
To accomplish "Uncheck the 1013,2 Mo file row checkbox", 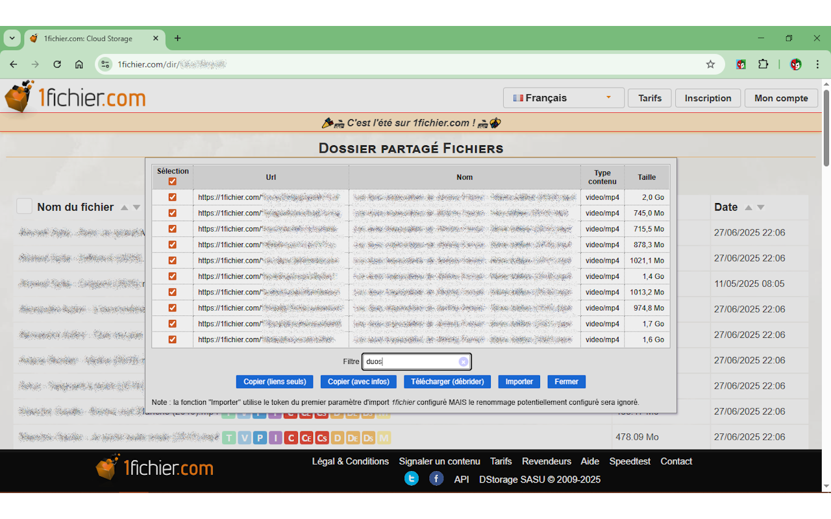I will pyautogui.click(x=173, y=292).
